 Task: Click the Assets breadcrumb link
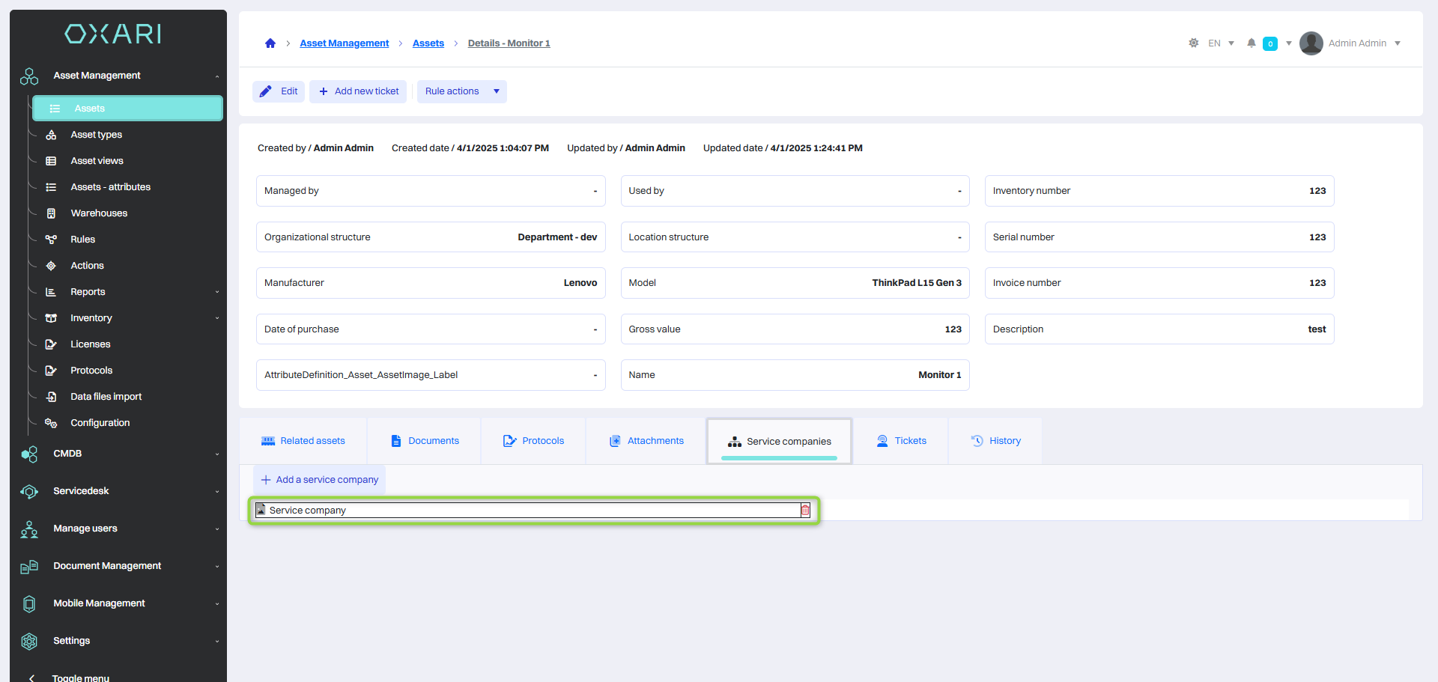click(x=428, y=43)
